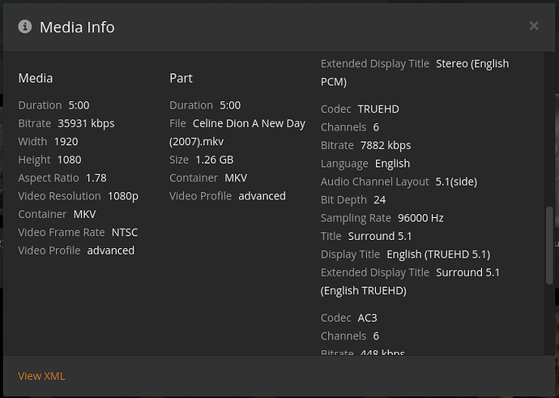The height and width of the screenshot is (398, 559).
Task: Click the Width 1920 value
Action: pos(66,141)
